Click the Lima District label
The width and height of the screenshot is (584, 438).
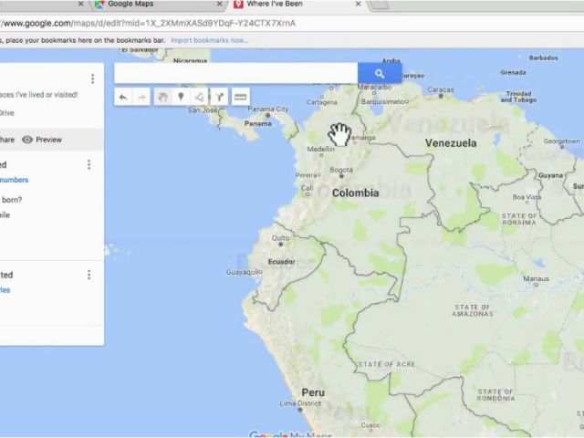pyautogui.click(x=300, y=403)
